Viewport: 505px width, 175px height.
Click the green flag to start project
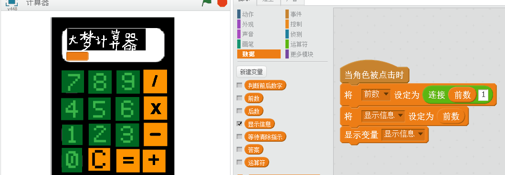[206, 2]
